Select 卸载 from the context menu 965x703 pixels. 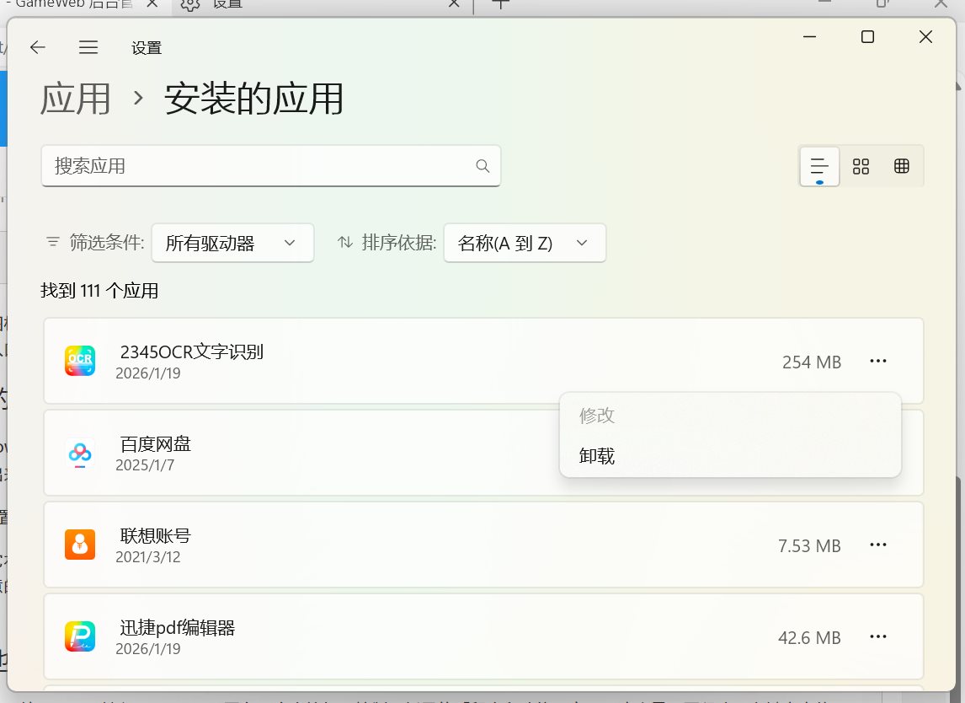tap(597, 456)
